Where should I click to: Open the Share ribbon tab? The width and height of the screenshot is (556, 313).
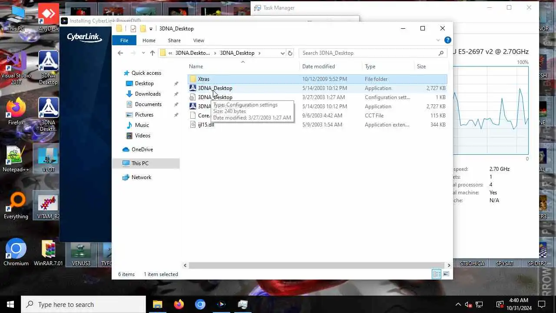pyautogui.click(x=174, y=40)
